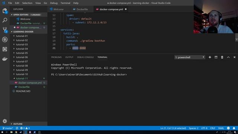The image size is (238, 134).
Task: Open Steam from the taskbar
Action: coord(21,133)
